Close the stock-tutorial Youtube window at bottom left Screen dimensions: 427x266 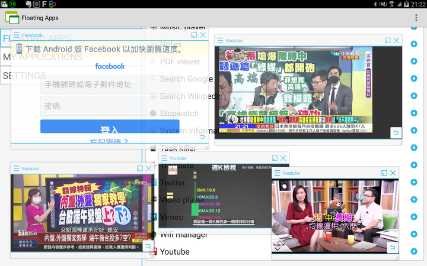click(149, 168)
